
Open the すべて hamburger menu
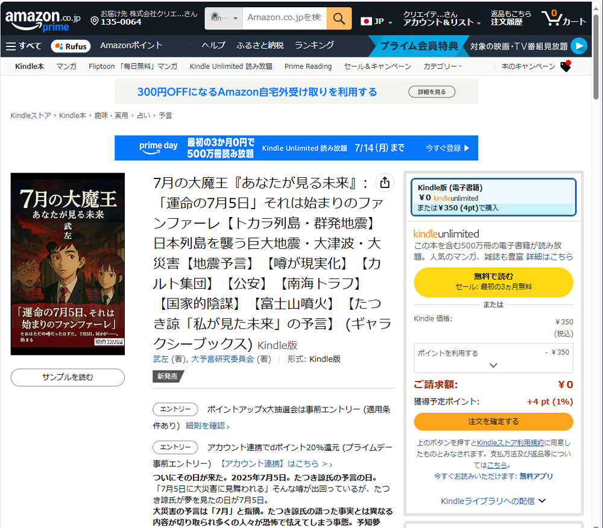tap(24, 46)
